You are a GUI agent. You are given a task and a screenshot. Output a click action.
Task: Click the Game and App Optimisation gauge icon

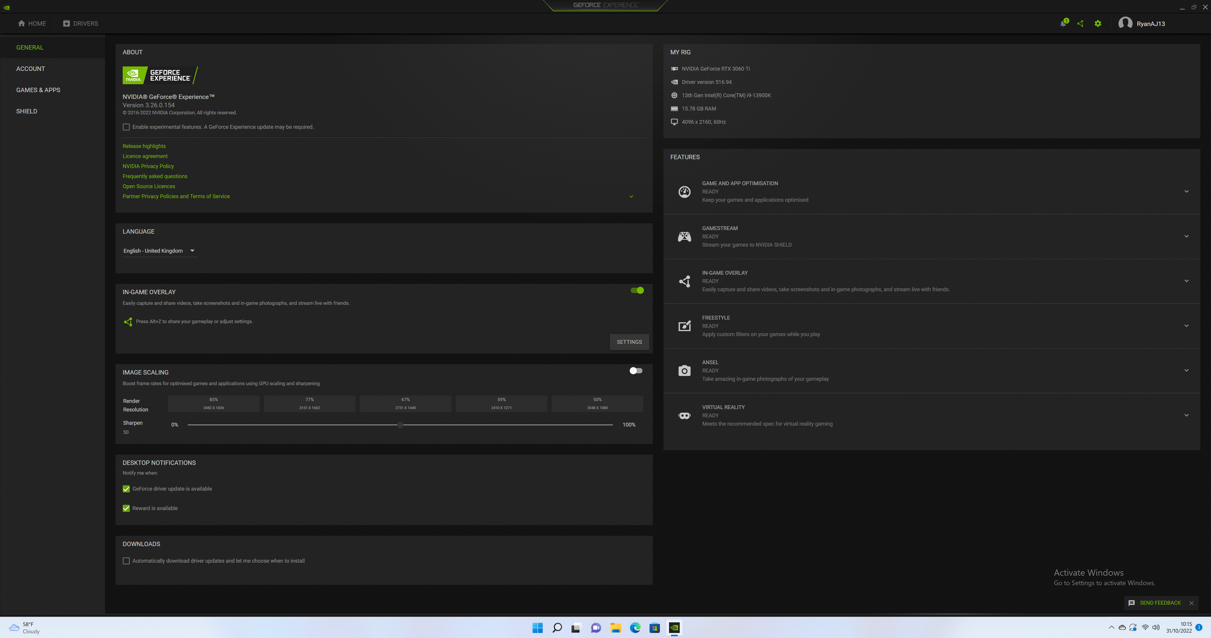coord(684,192)
